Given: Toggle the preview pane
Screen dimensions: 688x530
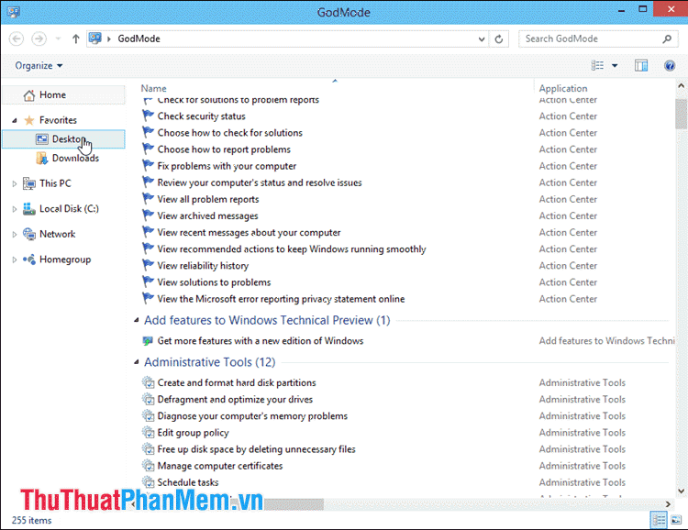Looking at the screenshot, I should 641,66.
